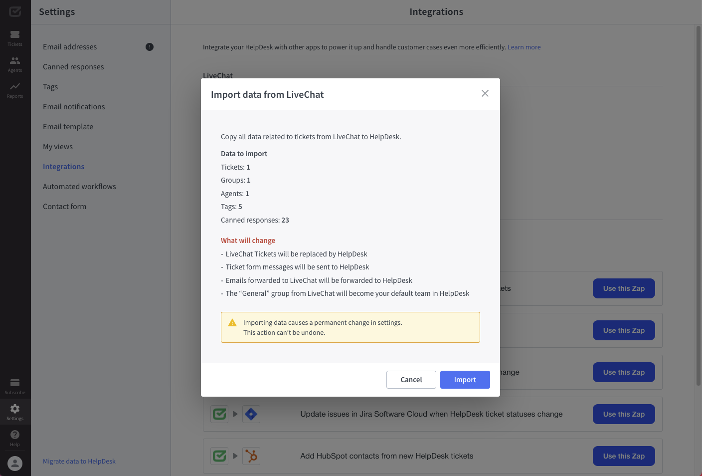Click 'Tags: 5' in import data

pyautogui.click(x=231, y=207)
